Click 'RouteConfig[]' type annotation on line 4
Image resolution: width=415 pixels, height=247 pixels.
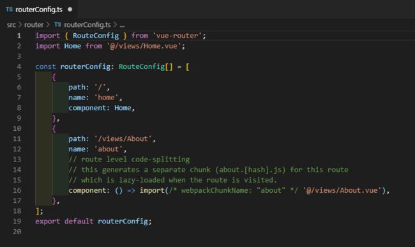pyautogui.click(x=146, y=66)
